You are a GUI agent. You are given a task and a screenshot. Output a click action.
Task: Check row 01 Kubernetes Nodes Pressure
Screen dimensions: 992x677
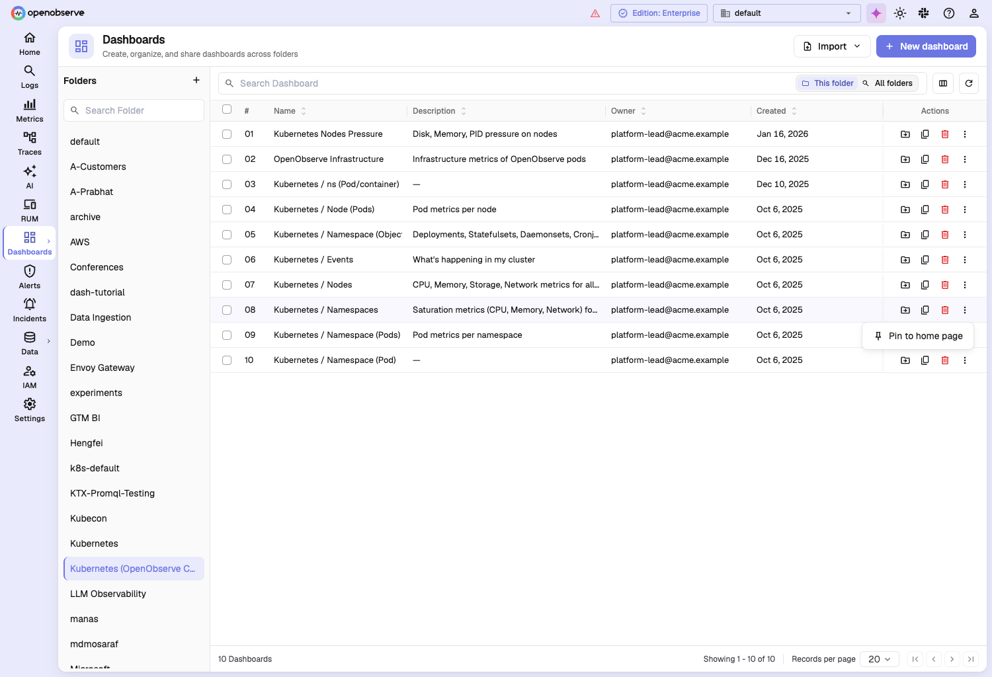tap(227, 134)
